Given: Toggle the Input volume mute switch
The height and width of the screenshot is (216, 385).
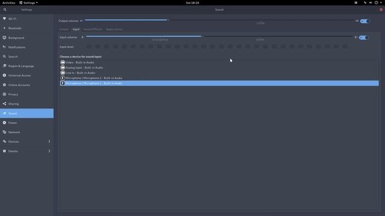Looking at the screenshot, I should tap(363, 37).
